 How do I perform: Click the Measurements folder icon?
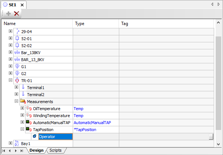(x=23, y=102)
